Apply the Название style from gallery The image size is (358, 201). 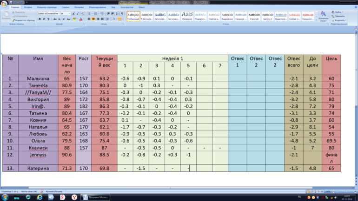pyautogui.click(x=187, y=16)
